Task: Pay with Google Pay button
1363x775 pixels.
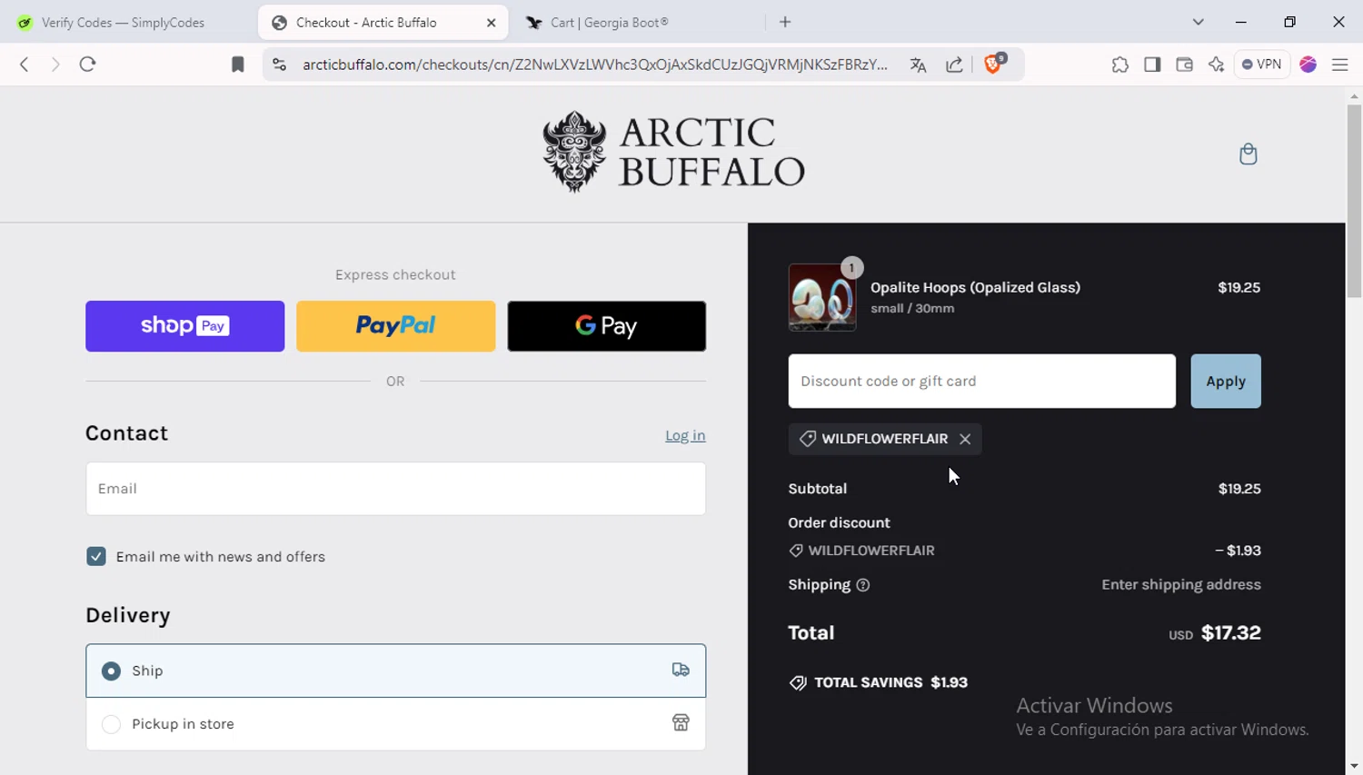Action: pyautogui.click(x=606, y=326)
